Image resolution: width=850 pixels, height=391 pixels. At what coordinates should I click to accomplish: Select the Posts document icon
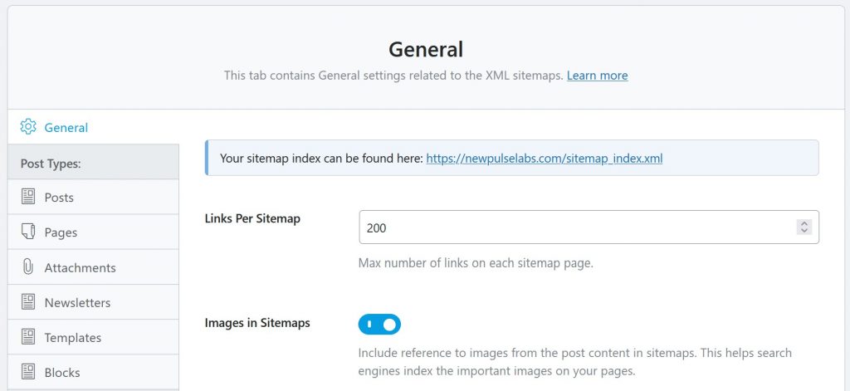pos(28,197)
